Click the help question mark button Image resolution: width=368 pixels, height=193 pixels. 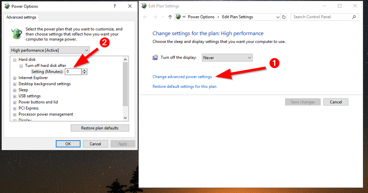coord(115,6)
